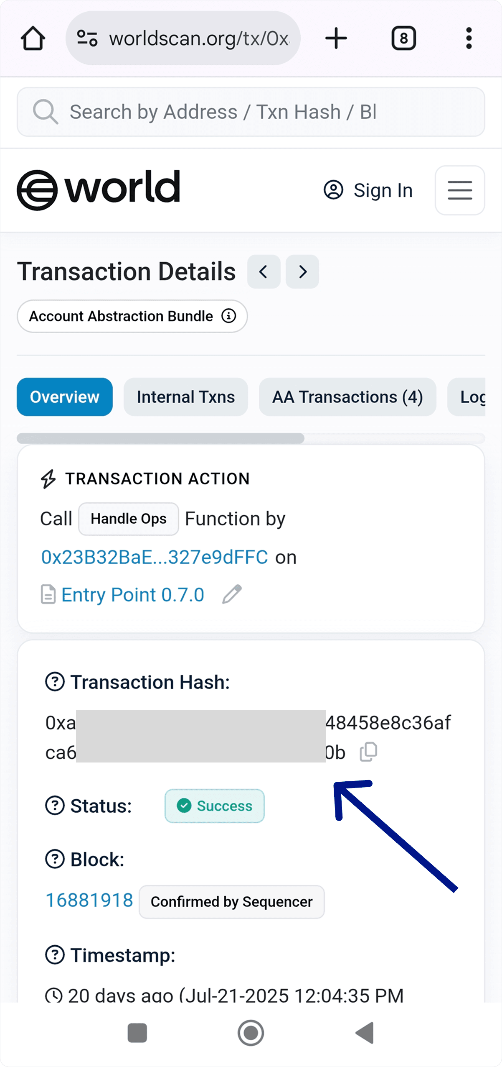The height and width of the screenshot is (1067, 502).
Task: Click the Handle Ops function badge
Action: tap(128, 519)
